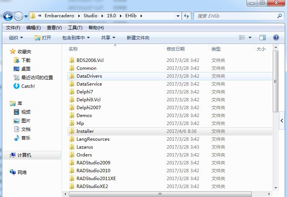Sort by the 修改日期 column header
Viewport: 287px width, 197px height.
click(176, 49)
